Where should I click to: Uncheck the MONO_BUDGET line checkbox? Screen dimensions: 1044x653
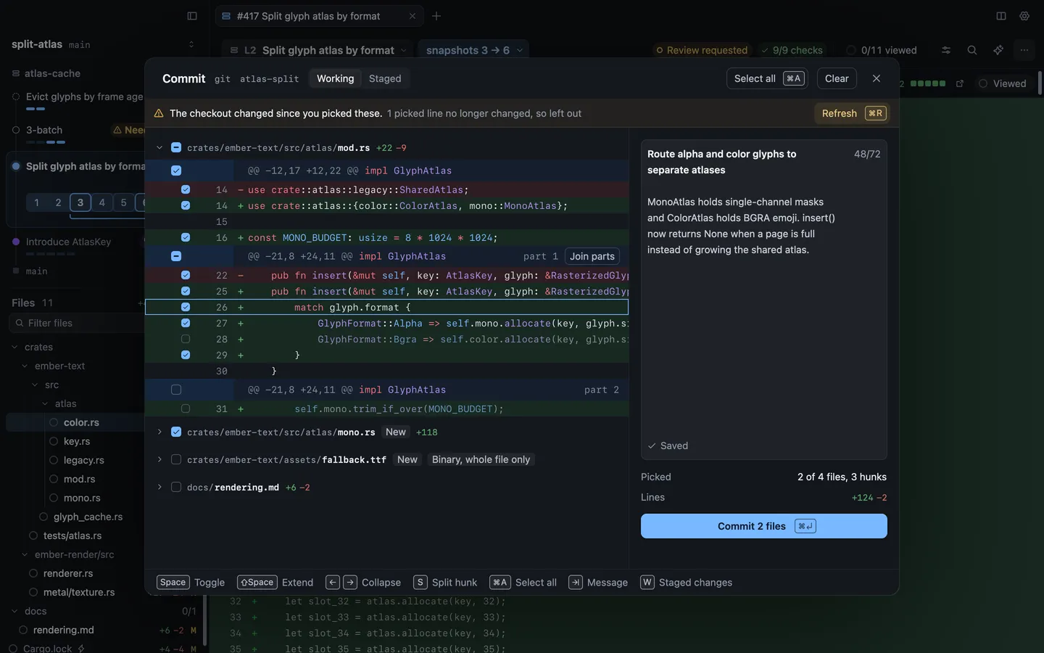(186, 237)
